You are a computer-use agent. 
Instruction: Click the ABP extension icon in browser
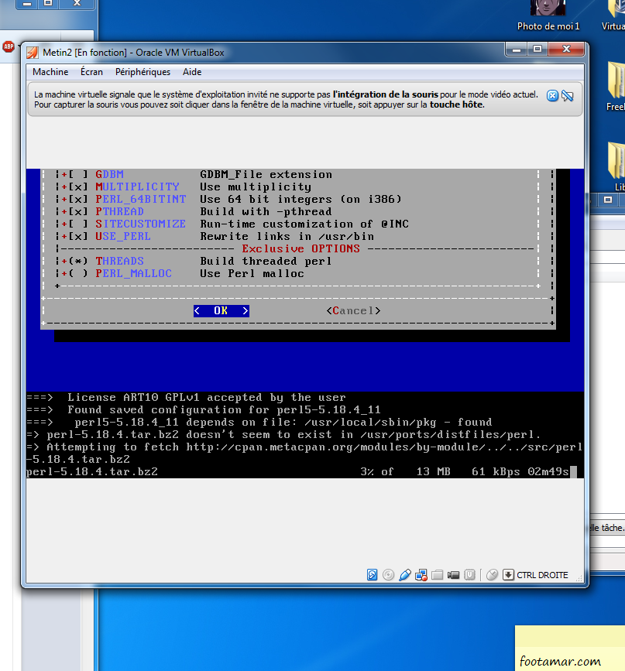[9, 46]
